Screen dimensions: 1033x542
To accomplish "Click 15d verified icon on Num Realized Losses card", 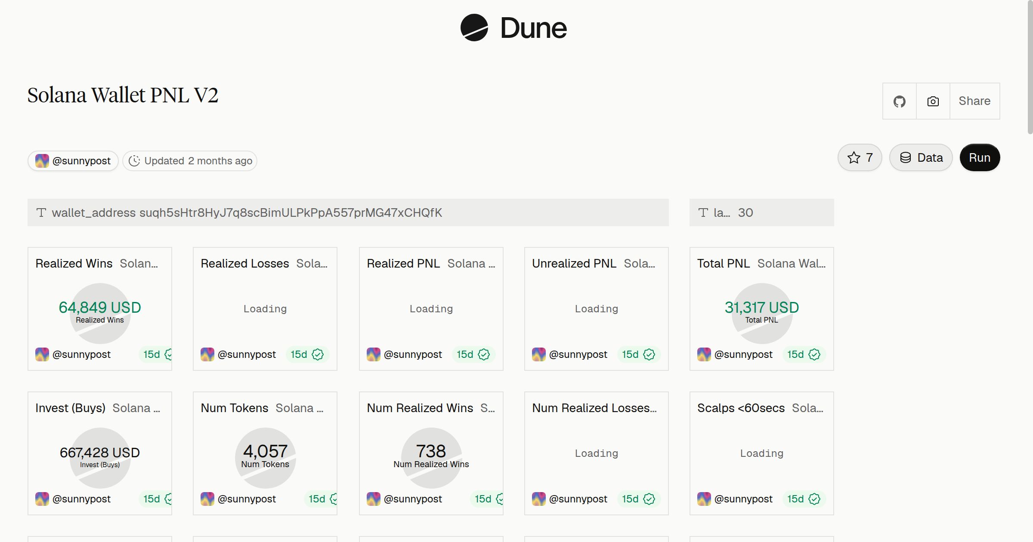I will point(649,499).
